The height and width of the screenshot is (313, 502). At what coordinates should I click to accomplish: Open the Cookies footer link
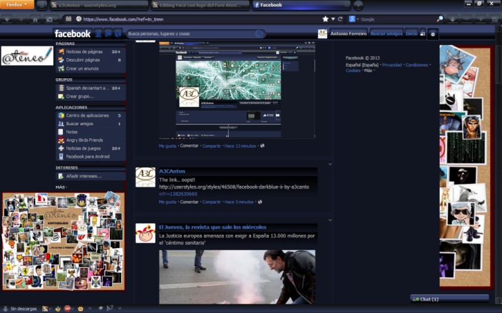tap(353, 70)
